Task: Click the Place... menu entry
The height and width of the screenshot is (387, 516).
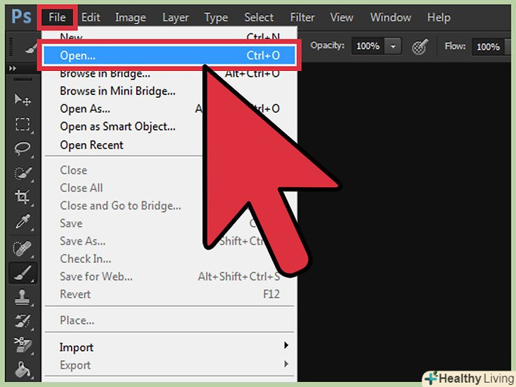Action: [x=77, y=320]
